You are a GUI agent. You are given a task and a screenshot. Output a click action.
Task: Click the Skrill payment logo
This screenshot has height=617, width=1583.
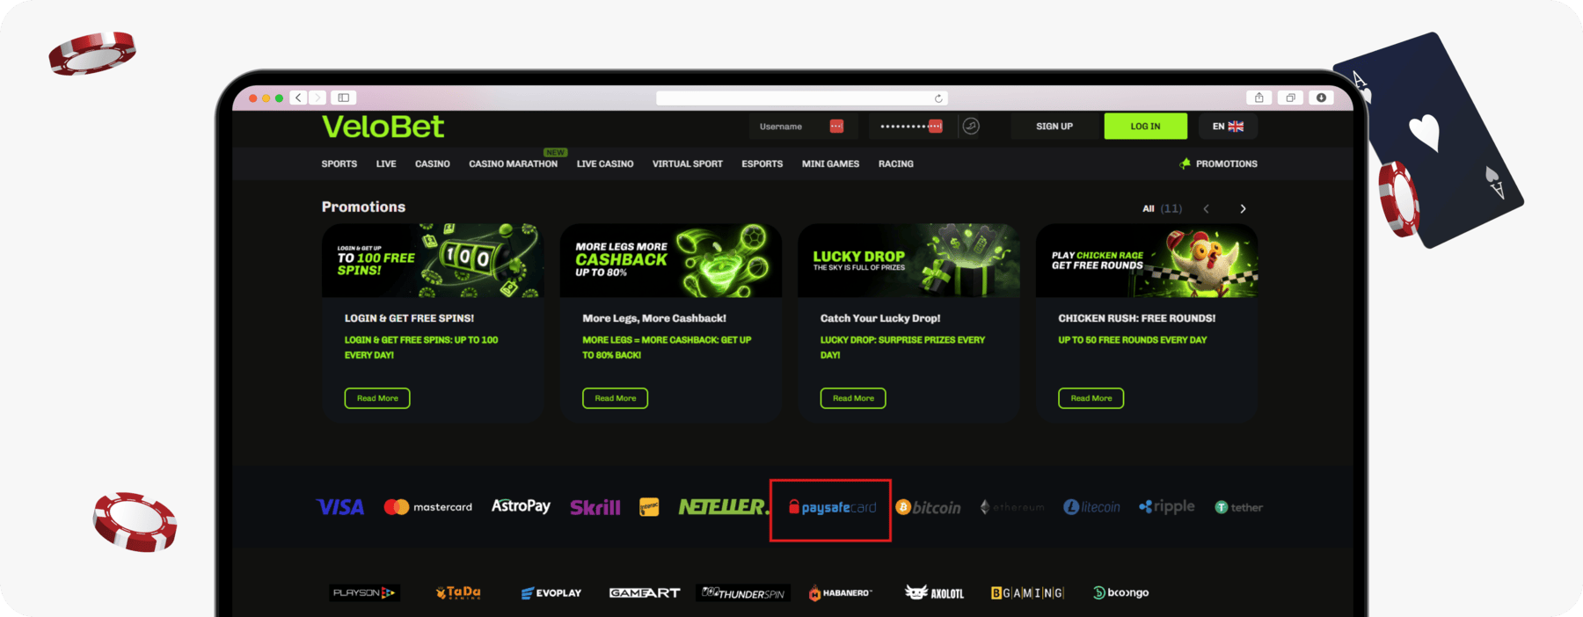pyautogui.click(x=595, y=507)
